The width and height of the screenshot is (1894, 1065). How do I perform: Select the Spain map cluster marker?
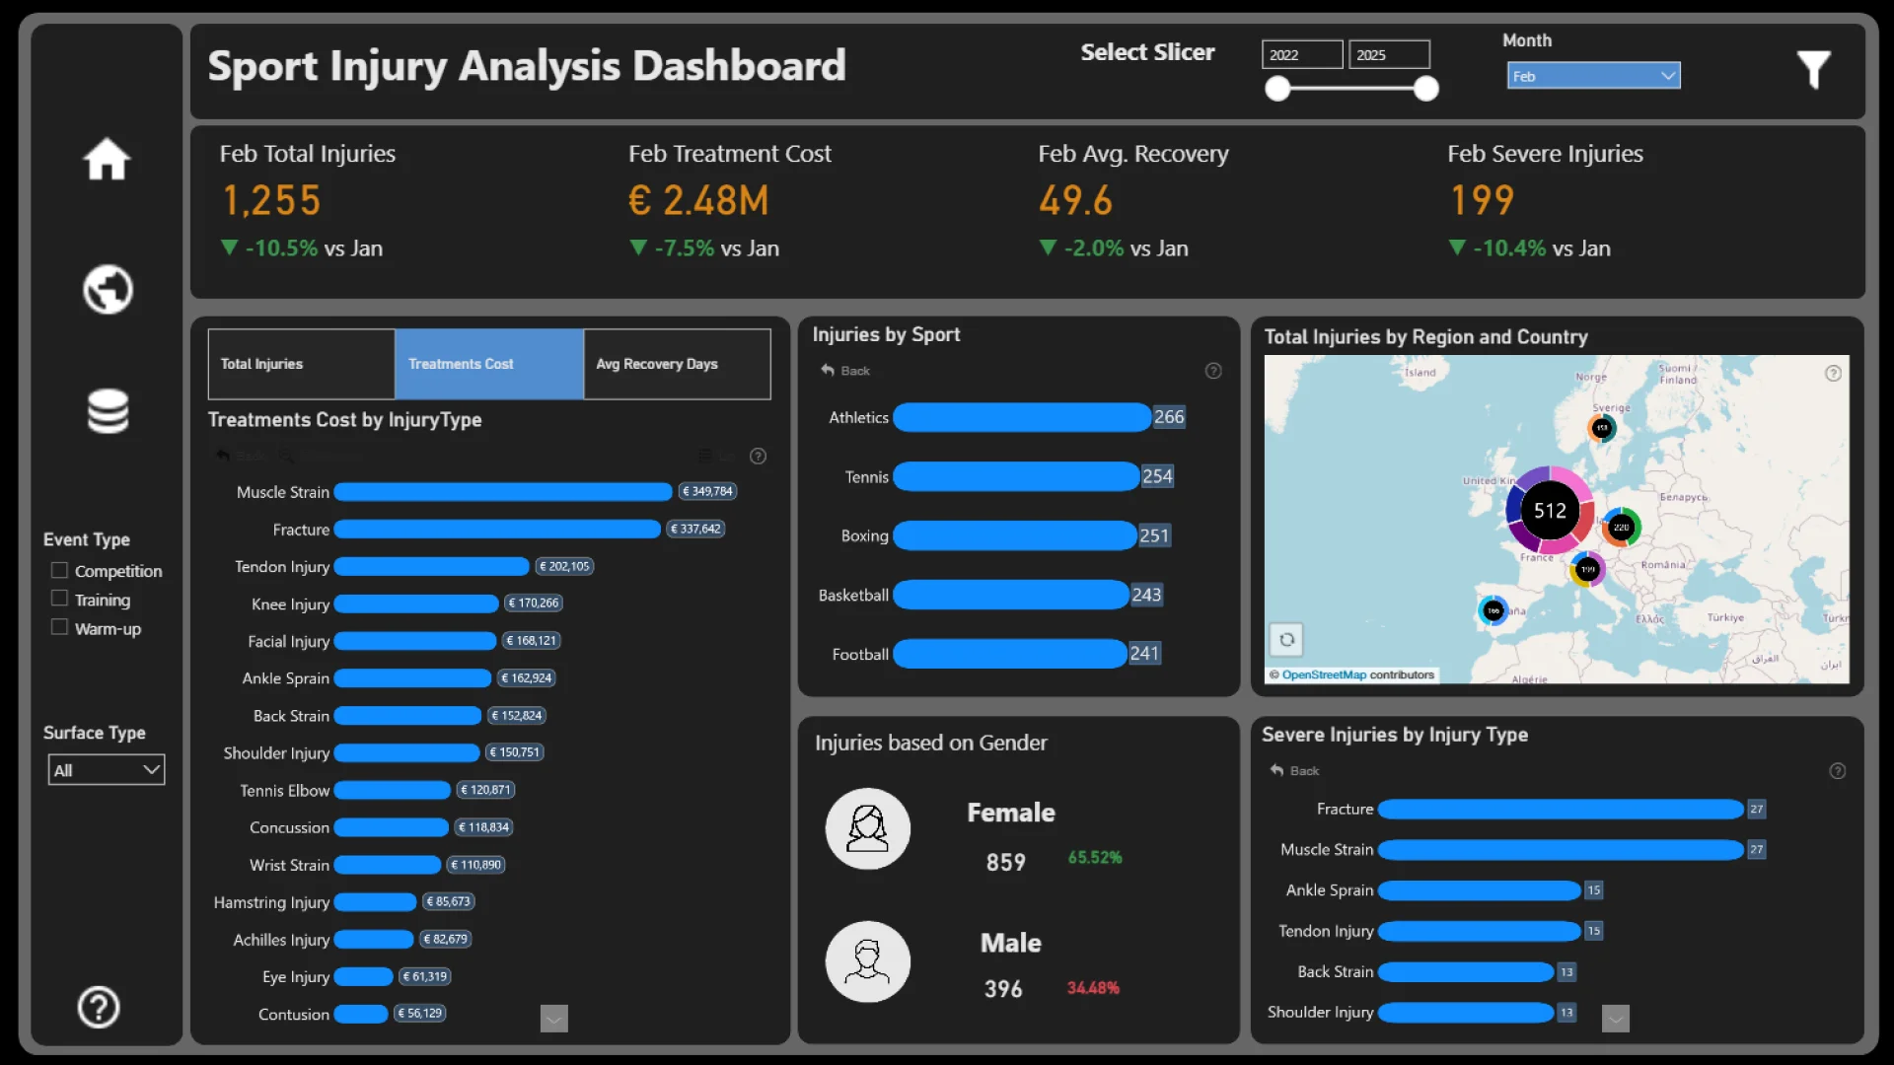[1493, 610]
